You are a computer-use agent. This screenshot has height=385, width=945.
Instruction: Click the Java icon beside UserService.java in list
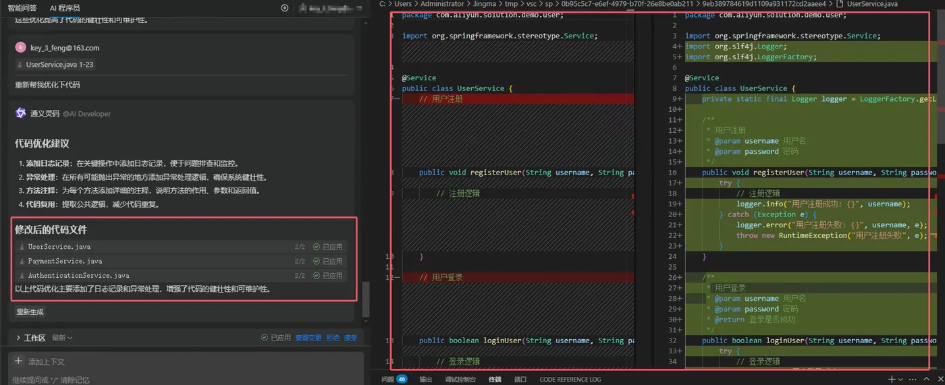pos(22,247)
